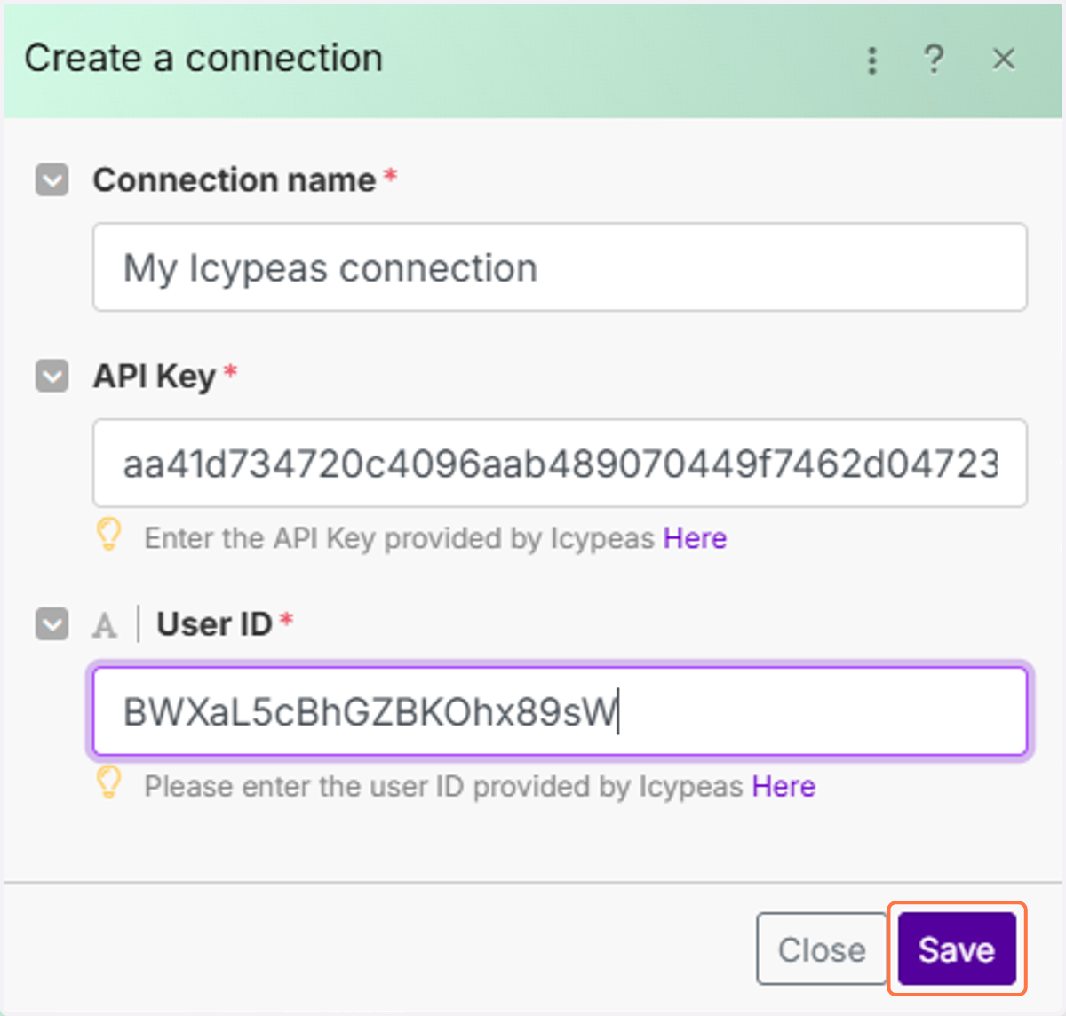The height and width of the screenshot is (1016, 1066).
Task: Click the 'Connection name' label
Action: [x=235, y=180]
